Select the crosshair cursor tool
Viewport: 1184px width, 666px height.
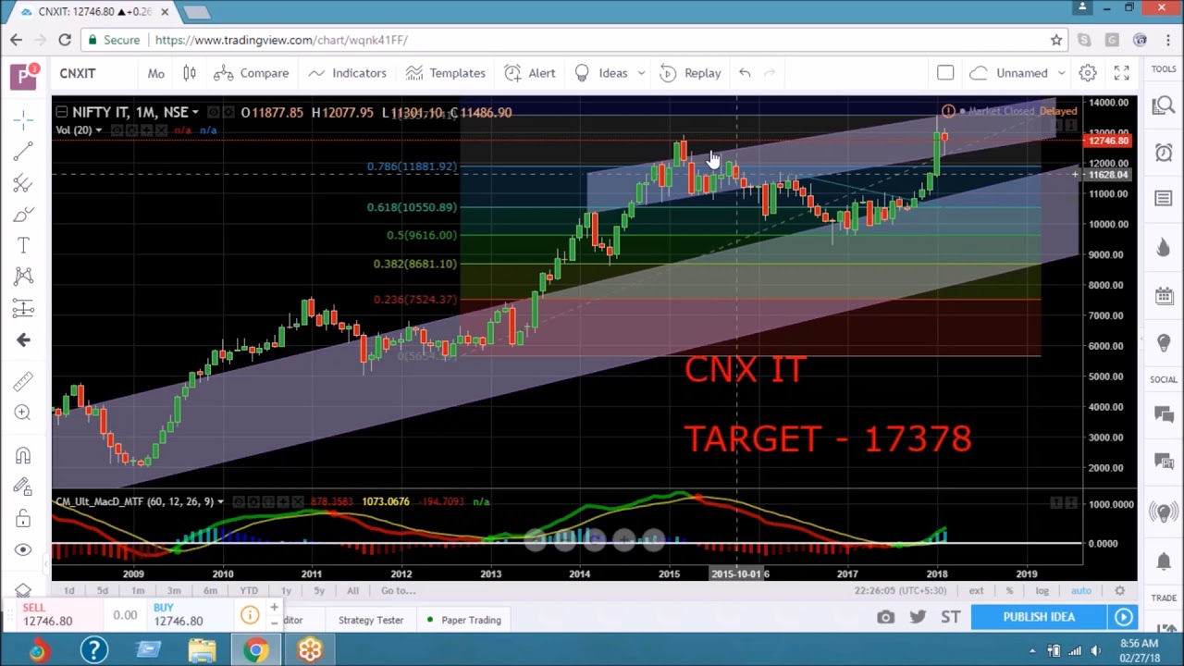pyautogui.click(x=23, y=119)
